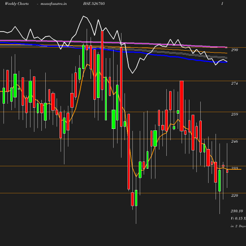Select the 'Weekly Charts' title text
Viewport: 246px width, 246px height.
(x=17, y=4)
